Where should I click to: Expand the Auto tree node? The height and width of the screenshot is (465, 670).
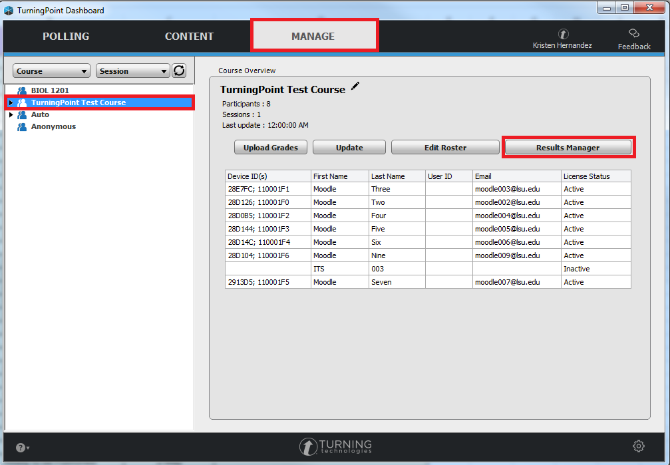(11, 114)
